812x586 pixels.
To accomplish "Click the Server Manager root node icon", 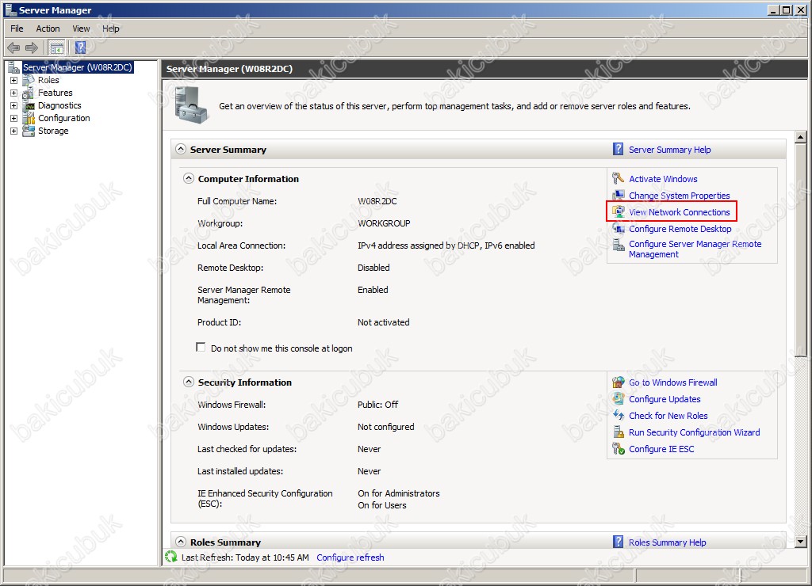I will tap(13, 67).
